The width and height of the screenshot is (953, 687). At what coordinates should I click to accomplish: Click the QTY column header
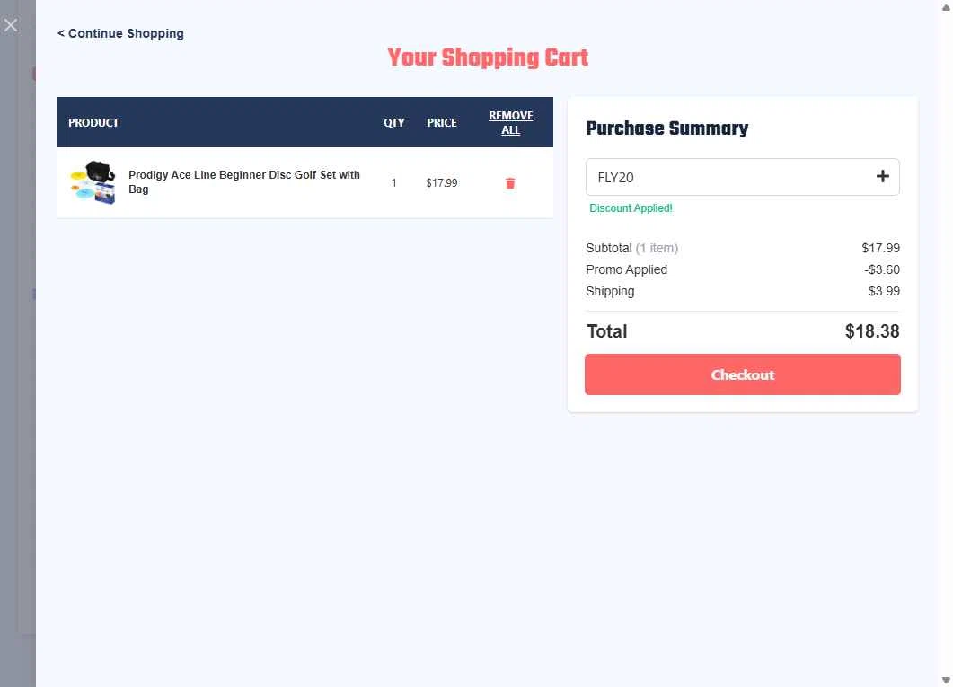coord(393,123)
